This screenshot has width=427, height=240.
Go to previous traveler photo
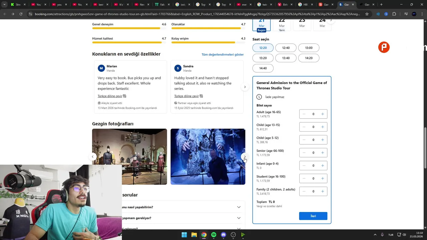pos(93,157)
